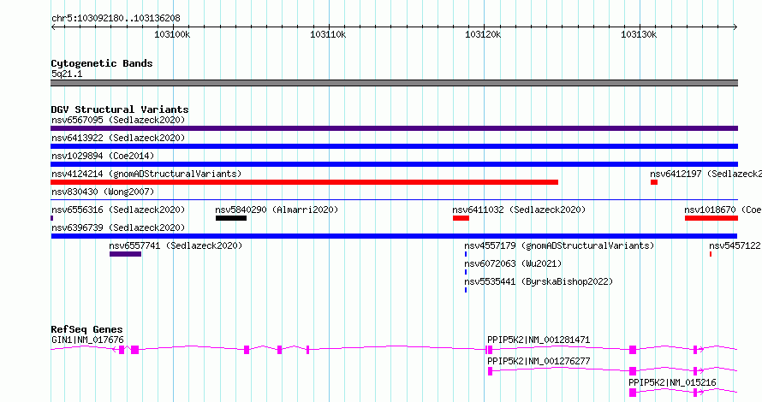Click the red nsv1018670 variant bar
This screenshot has width=762, height=402.
point(711,218)
